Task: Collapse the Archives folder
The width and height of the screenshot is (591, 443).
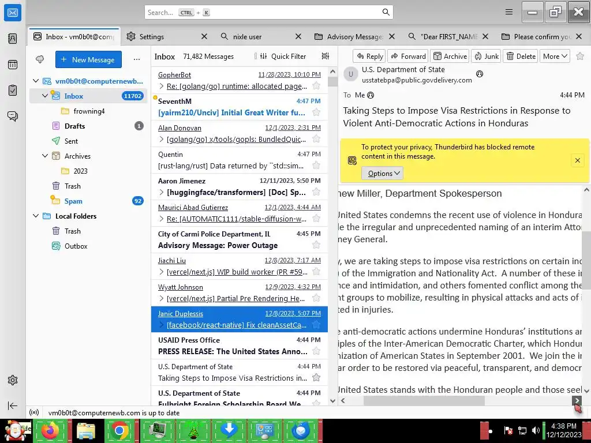Action: 45,156
